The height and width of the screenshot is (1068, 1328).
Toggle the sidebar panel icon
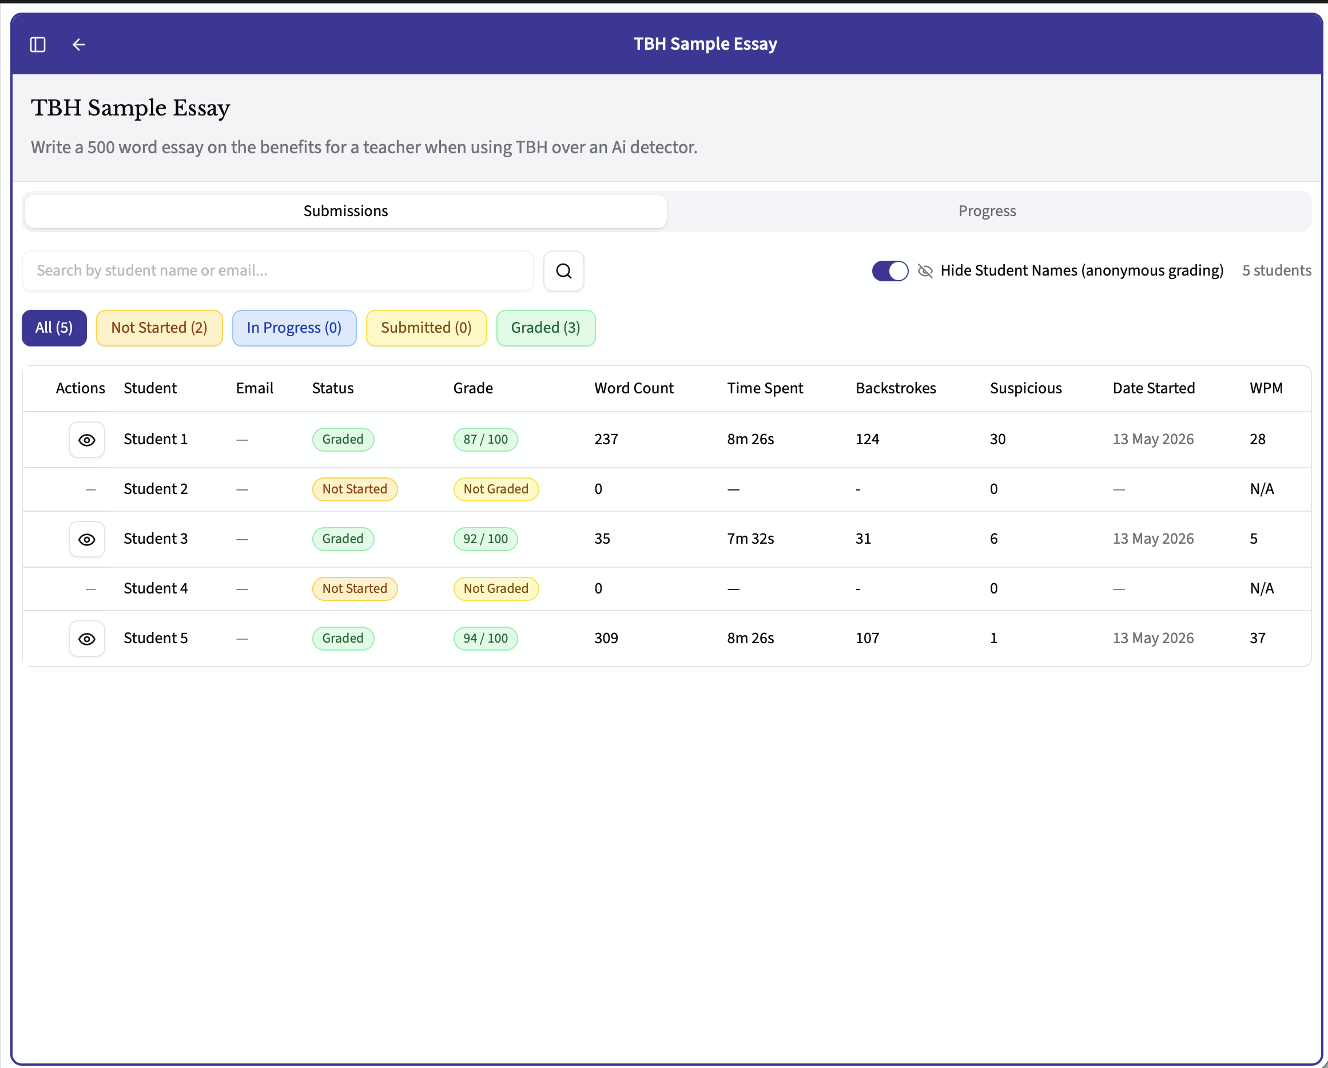tap(38, 45)
